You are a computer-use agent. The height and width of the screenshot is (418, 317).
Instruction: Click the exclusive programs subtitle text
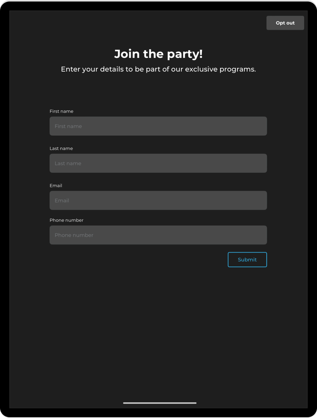[x=158, y=69]
